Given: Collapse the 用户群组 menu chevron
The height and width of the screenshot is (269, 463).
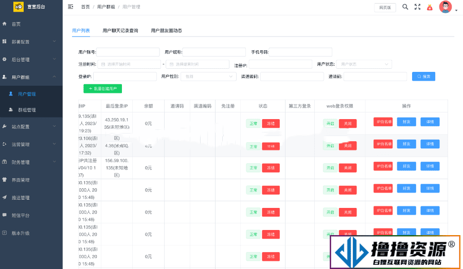Looking at the screenshot, I should pyautogui.click(x=55, y=76).
